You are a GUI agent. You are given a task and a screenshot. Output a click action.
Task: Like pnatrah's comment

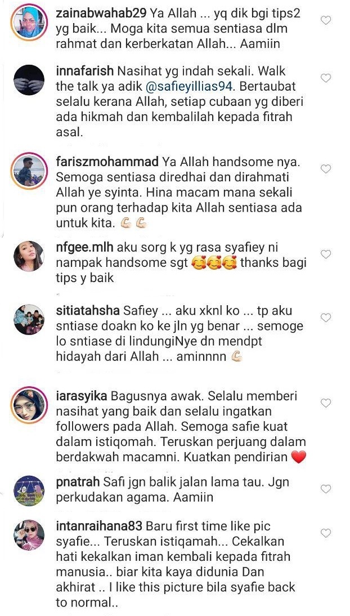pos(326,489)
